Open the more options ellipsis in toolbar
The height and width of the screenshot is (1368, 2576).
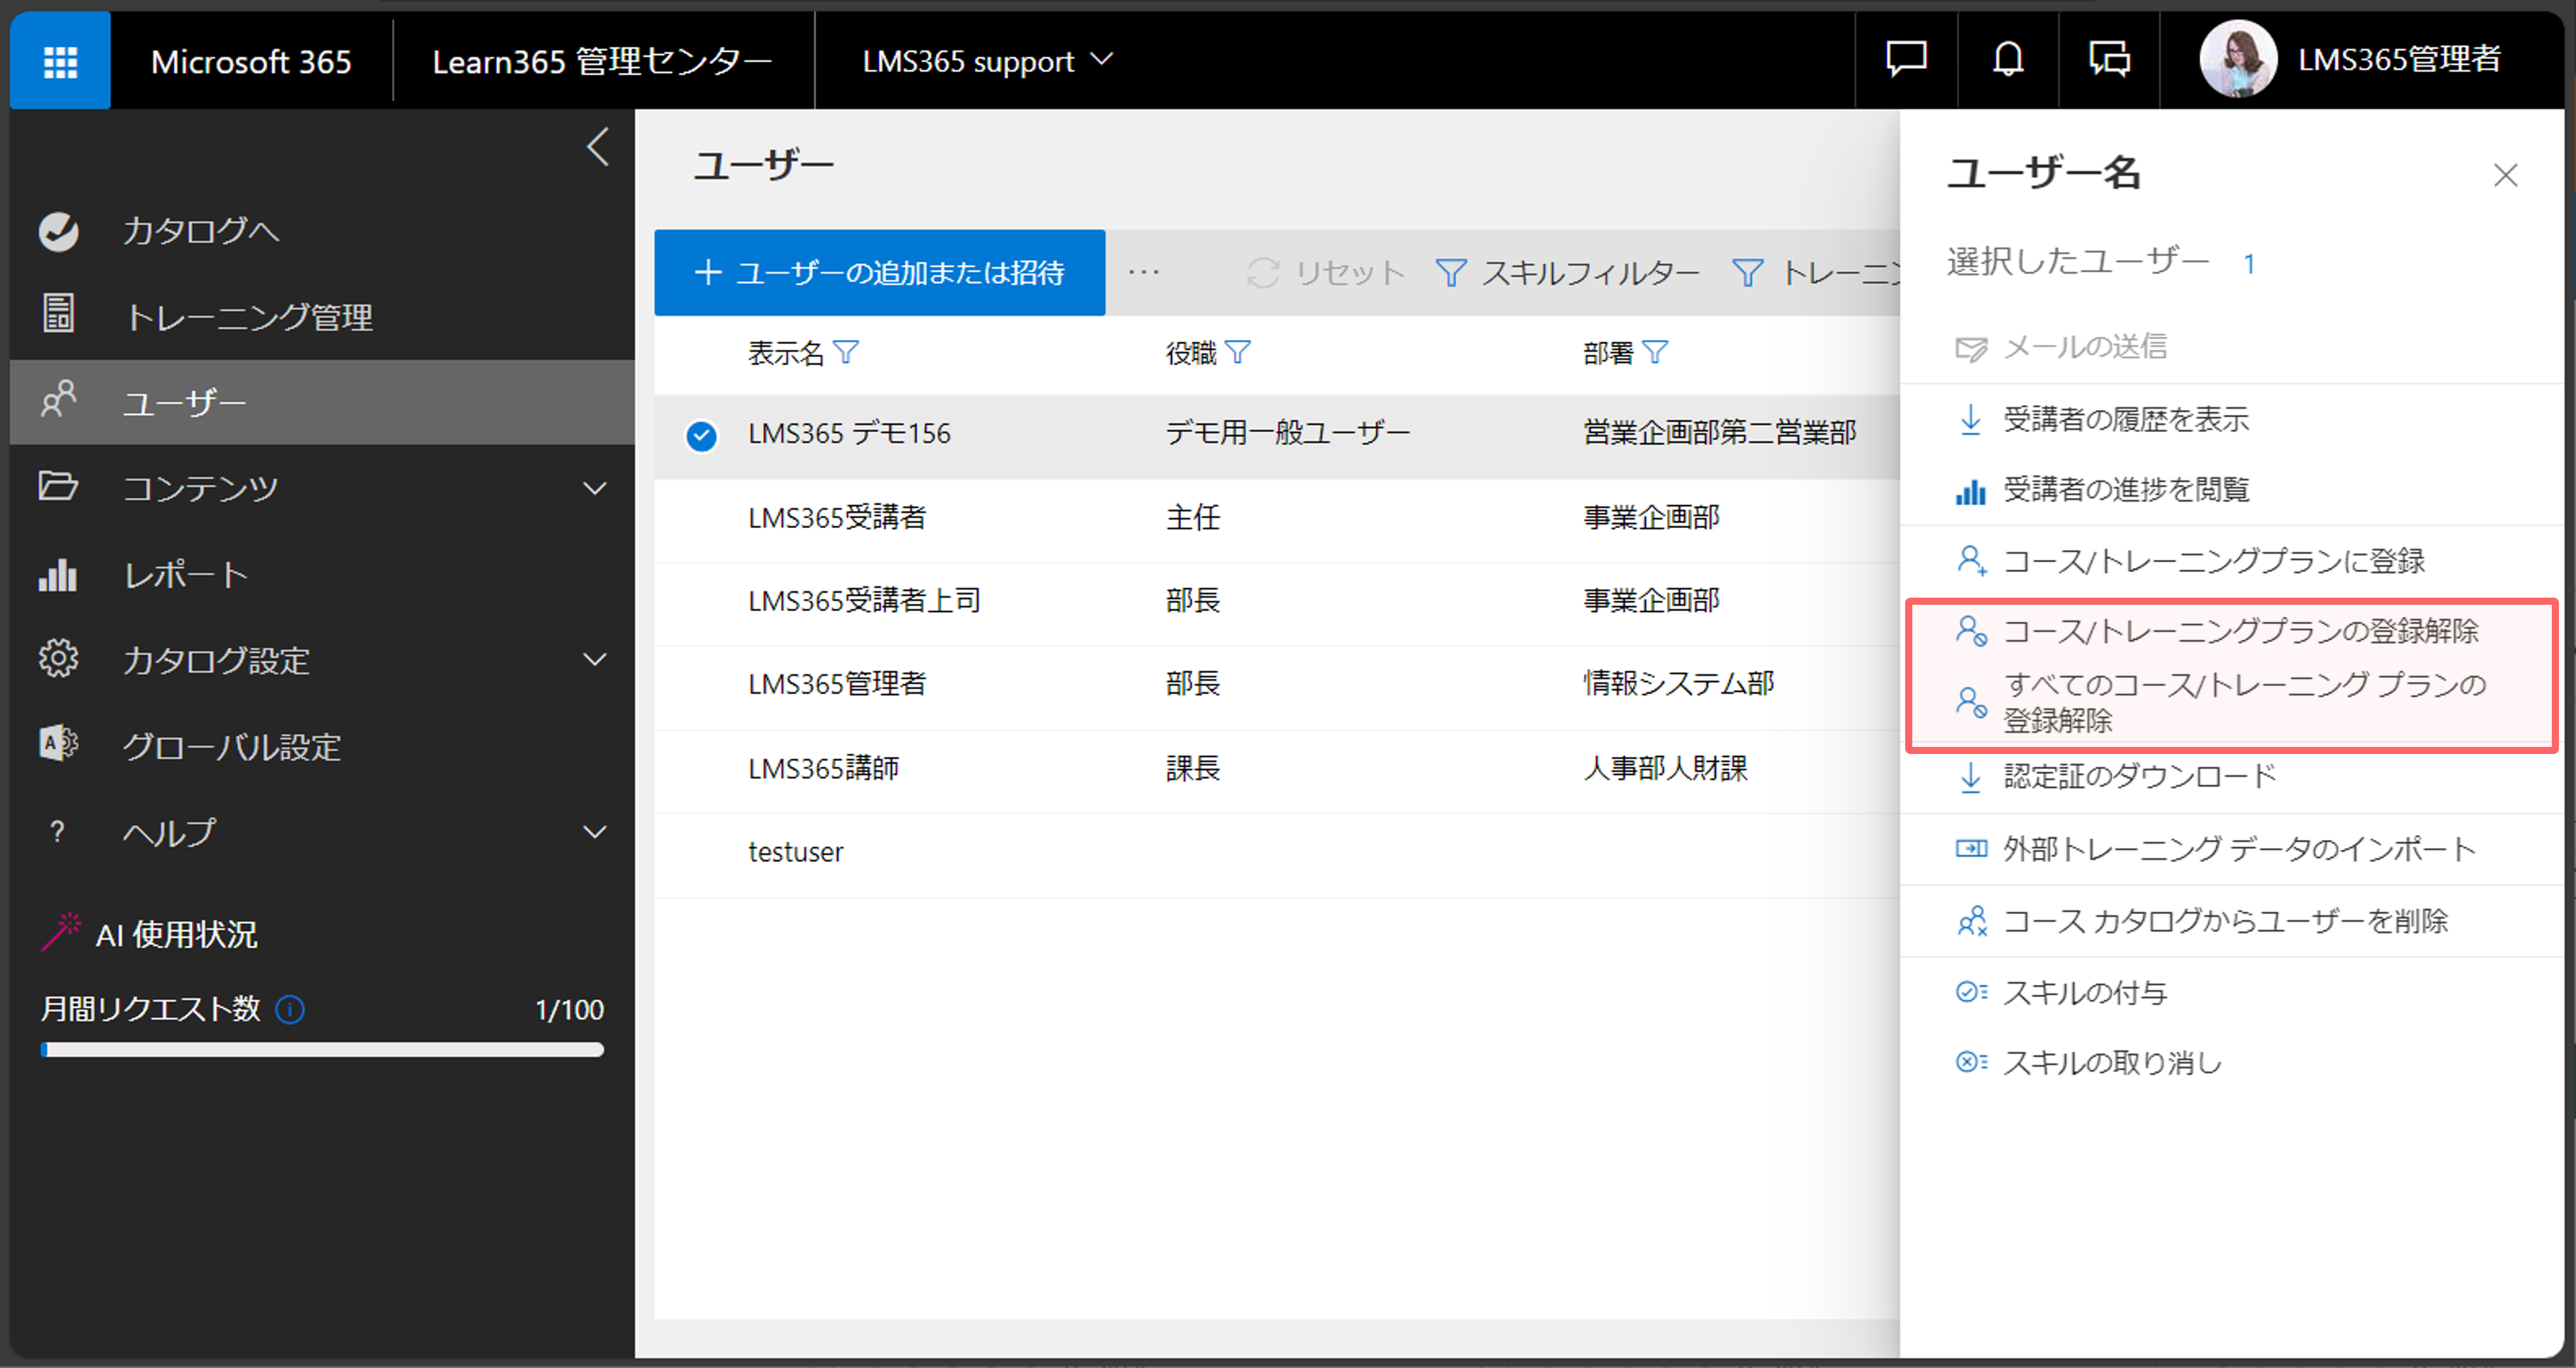(x=1144, y=272)
